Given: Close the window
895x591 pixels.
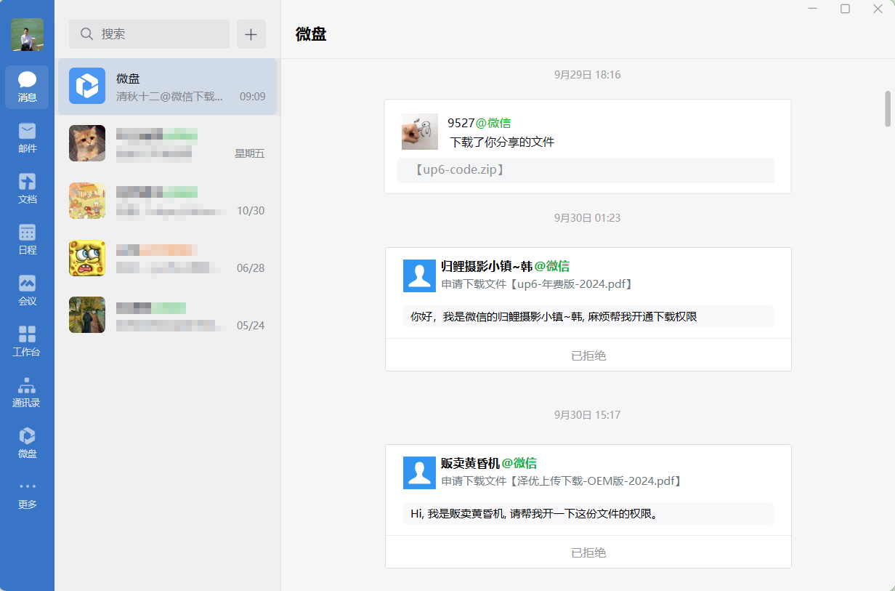Looking at the screenshot, I should pyautogui.click(x=878, y=9).
